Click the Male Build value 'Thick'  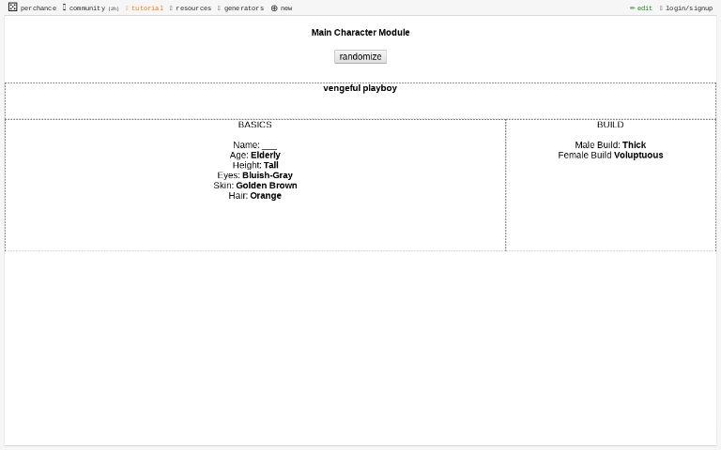634,145
